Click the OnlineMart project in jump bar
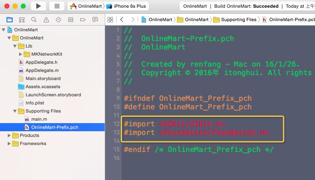Viewport: 315px width, 180px height. tap(157, 20)
